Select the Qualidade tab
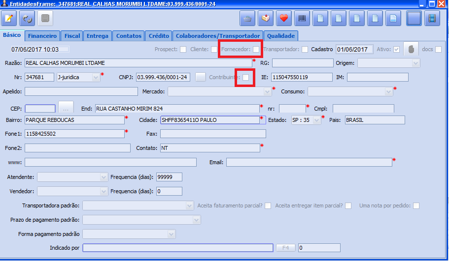Image resolution: width=449 pixels, height=262 pixels. coord(280,36)
